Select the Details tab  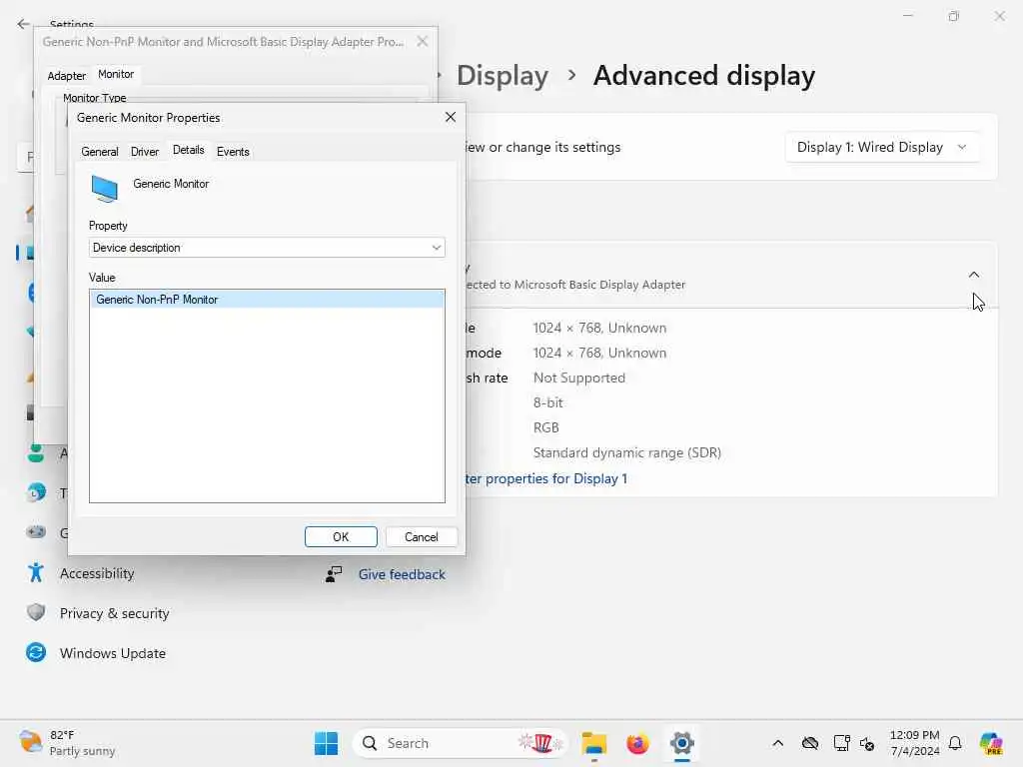[188, 150]
